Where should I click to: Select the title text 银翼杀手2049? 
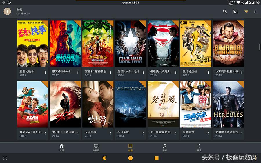click(61, 71)
